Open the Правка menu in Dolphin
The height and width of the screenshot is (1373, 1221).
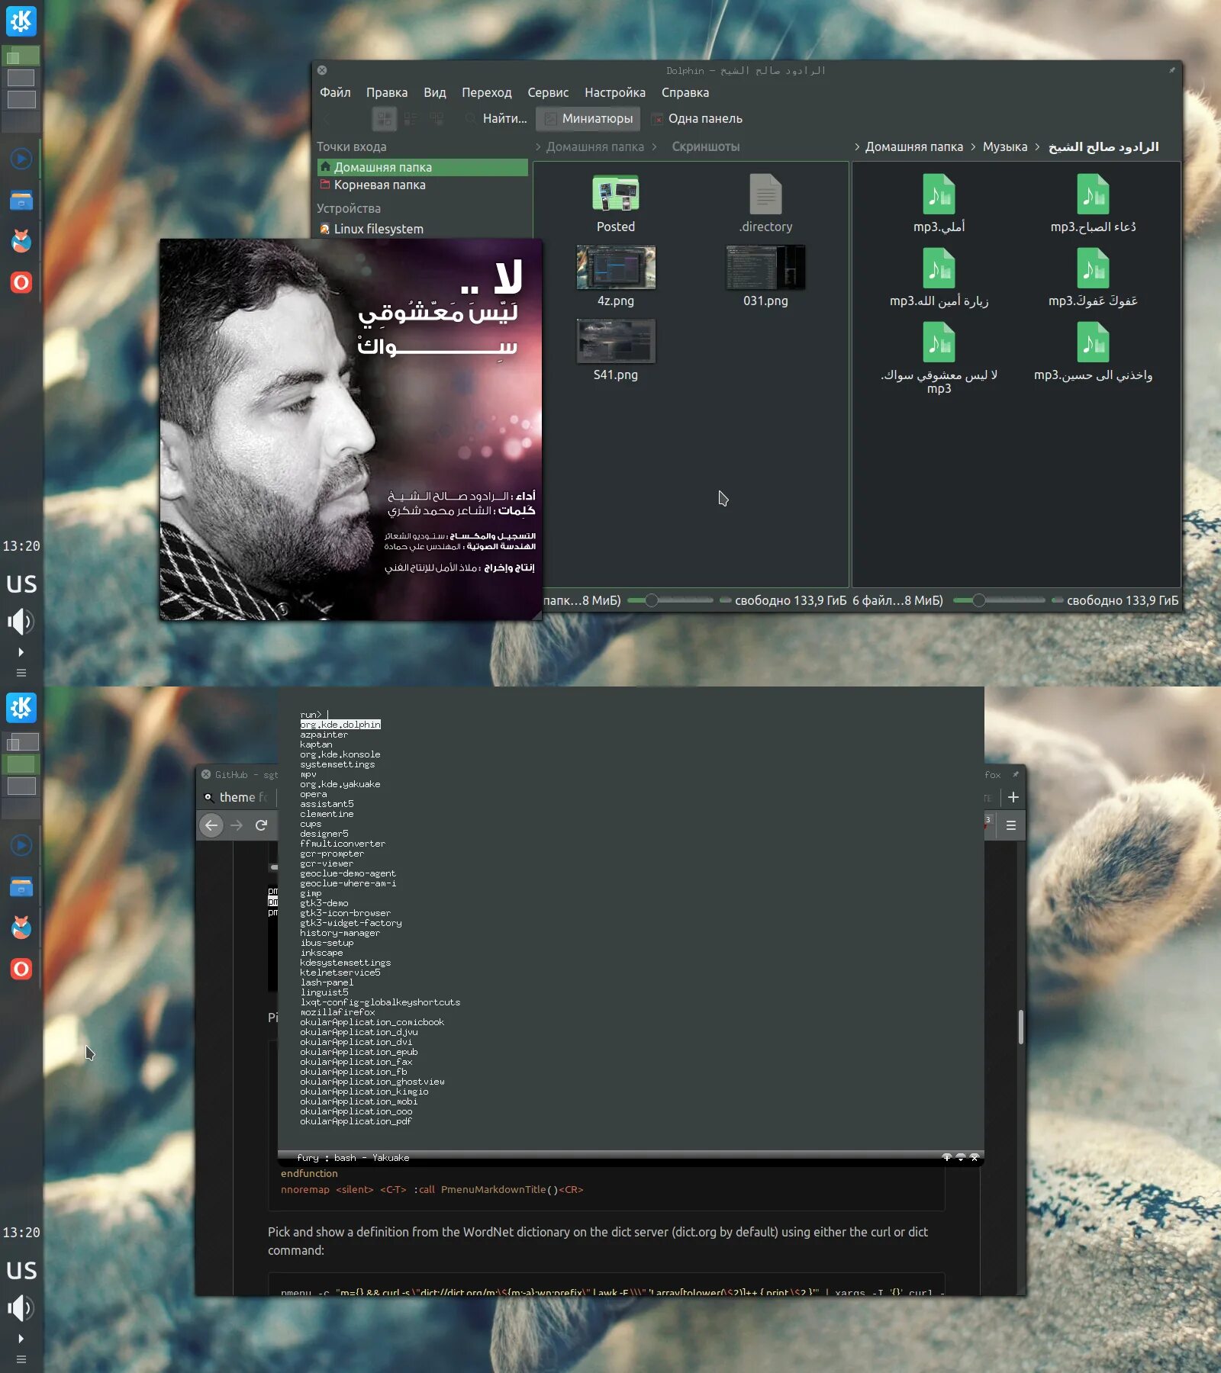tap(387, 92)
